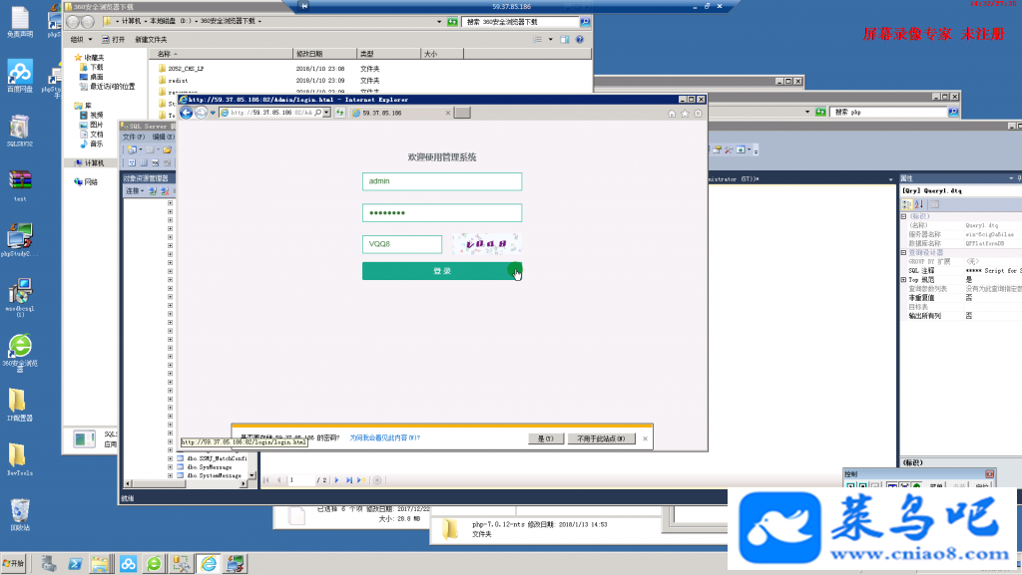
Task: Open the IE tools gear icon
Action: click(x=698, y=114)
